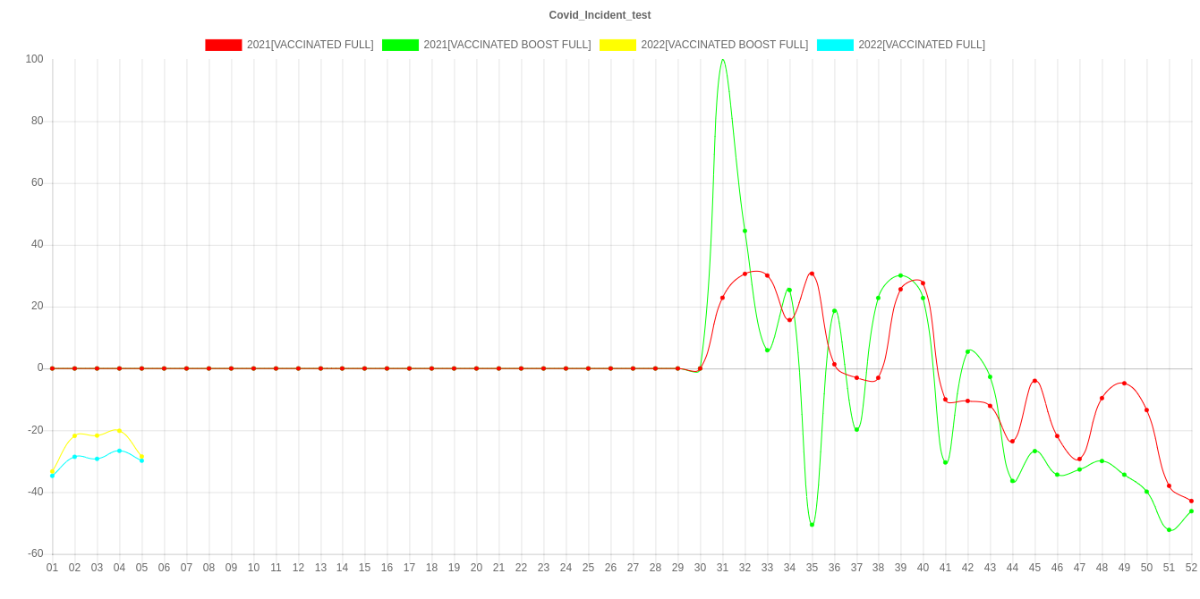Image resolution: width=1200 pixels, height=599 pixels.
Task: Select the green data point at week 39
Action: pyautogui.click(x=900, y=275)
